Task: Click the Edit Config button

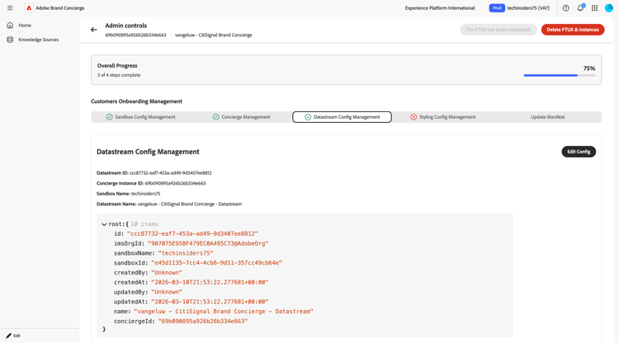Action: pyautogui.click(x=579, y=152)
